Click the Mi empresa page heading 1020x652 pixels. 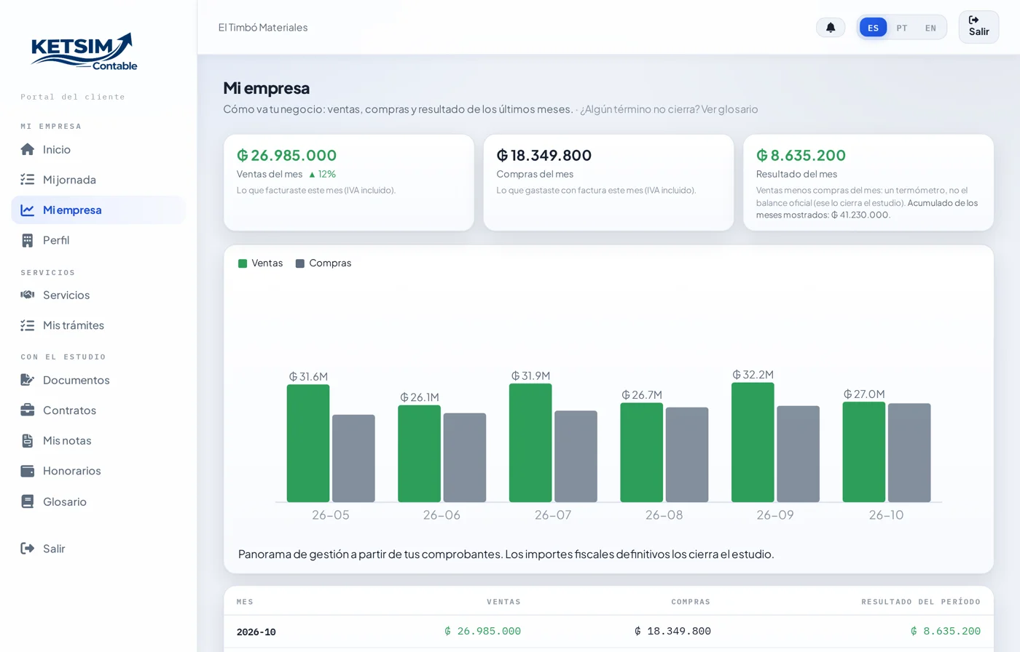click(267, 88)
